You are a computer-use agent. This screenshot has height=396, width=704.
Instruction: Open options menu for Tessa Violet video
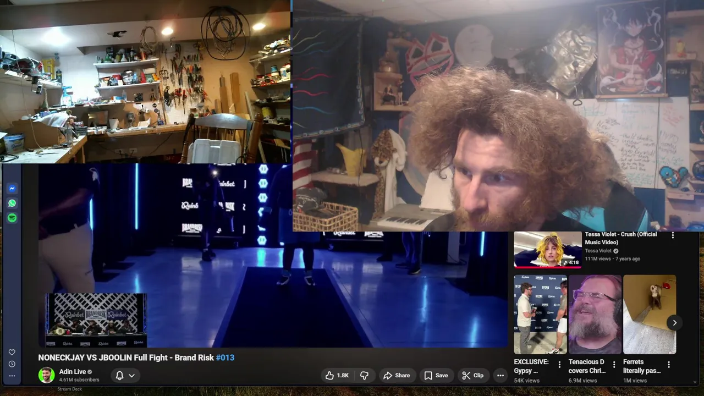(x=673, y=235)
